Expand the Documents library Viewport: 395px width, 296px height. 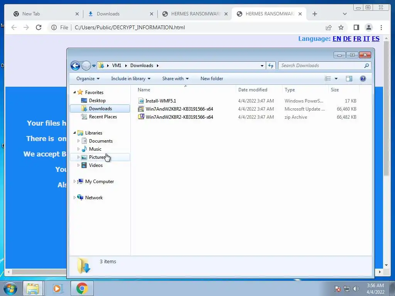click(x=78, y=141)
